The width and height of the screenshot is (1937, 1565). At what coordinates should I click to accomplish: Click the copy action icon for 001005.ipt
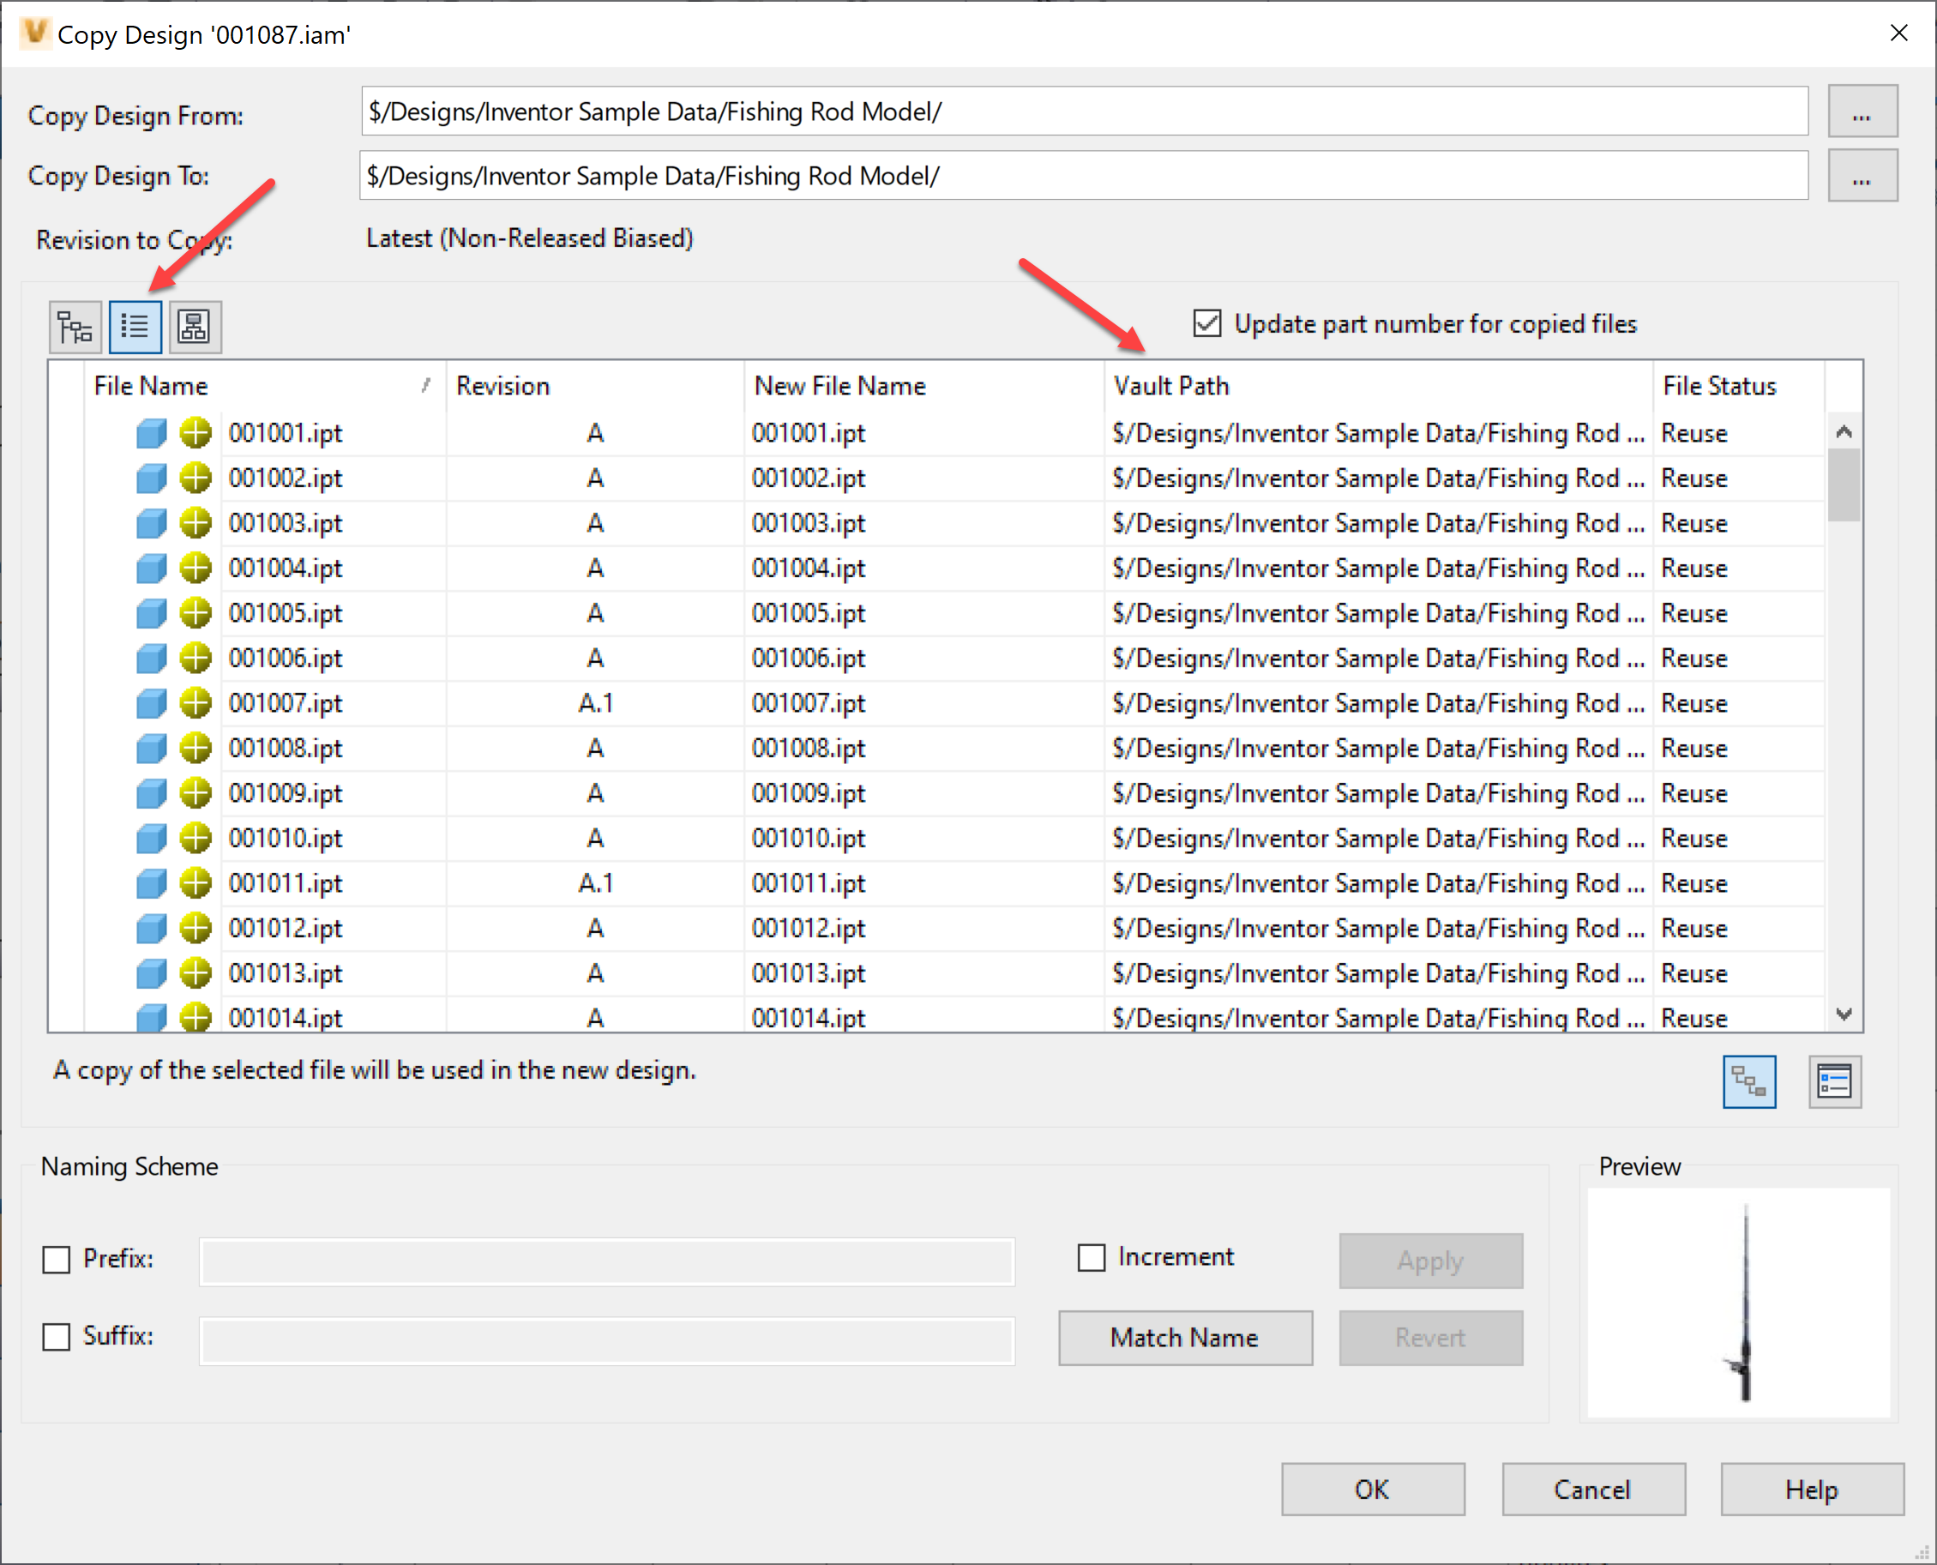[x=195, y=613]
